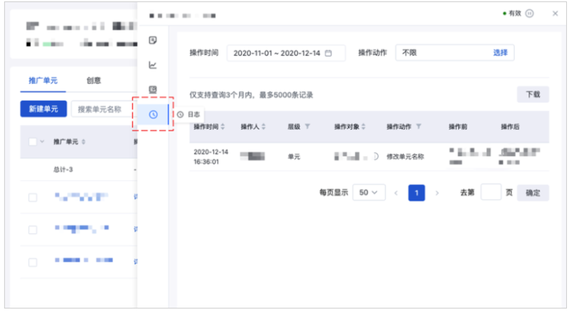Click the 操作前 column header
569x312 pixels.
(x=458, y=126)
